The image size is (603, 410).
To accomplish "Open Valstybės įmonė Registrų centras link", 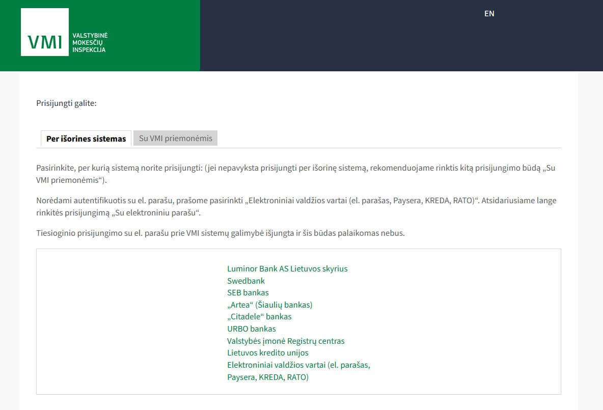I will pyautogui.click(x=286, y=341).
